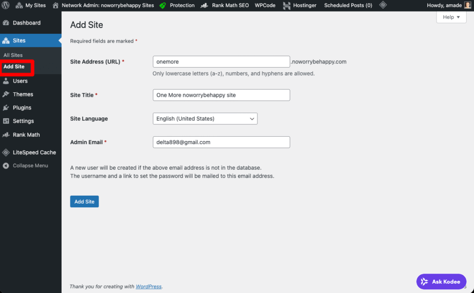Open the Rank Math SEO menu
This screenshot has width=474, height=293.
click(x=225, y=6)
